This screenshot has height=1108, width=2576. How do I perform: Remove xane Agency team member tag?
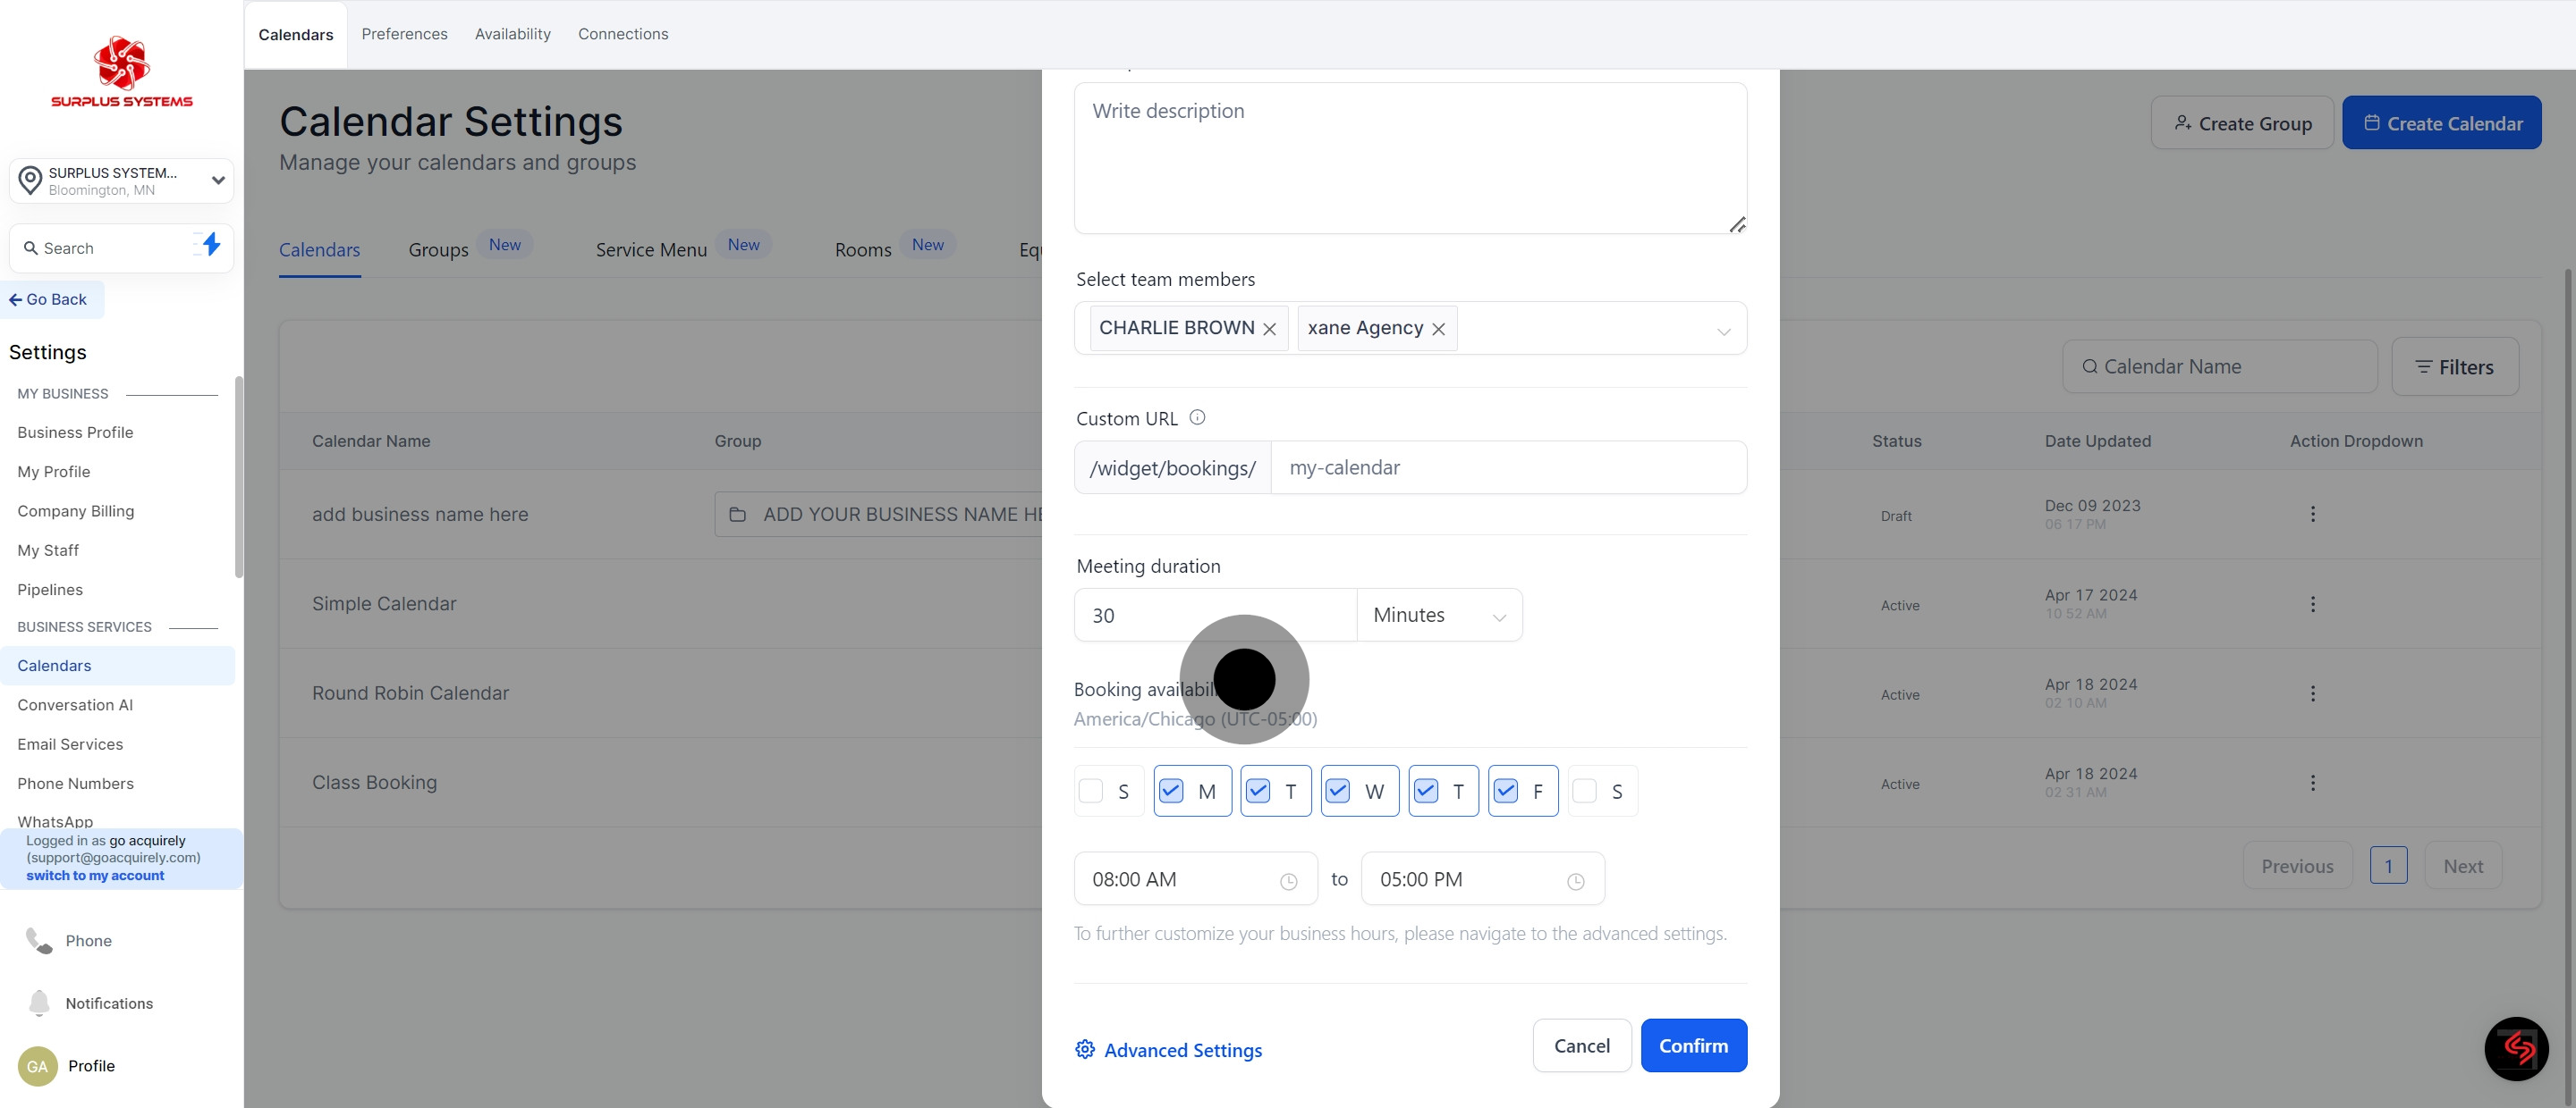coord(1438,329)
